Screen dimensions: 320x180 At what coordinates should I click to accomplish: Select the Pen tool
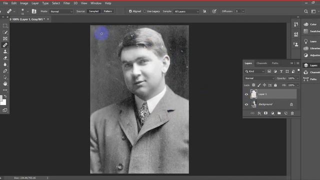tap(5, 71)
